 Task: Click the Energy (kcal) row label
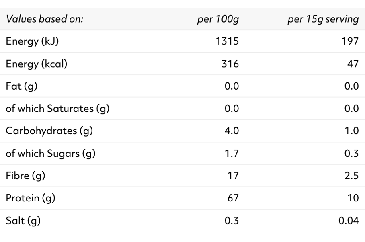point(36,64)
